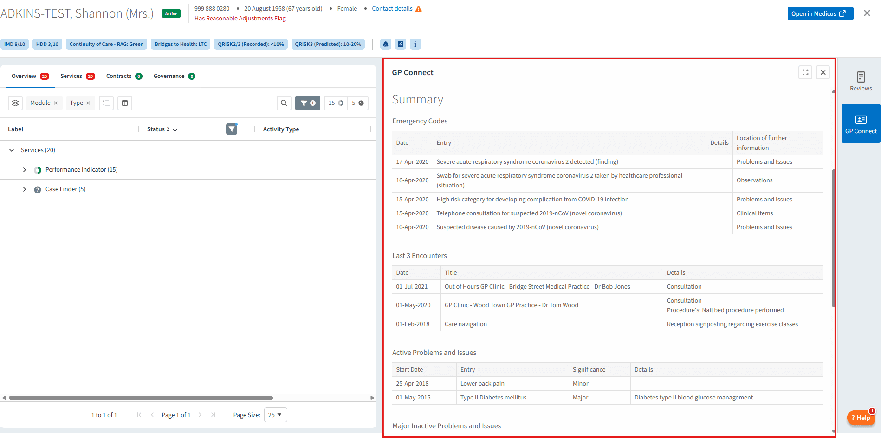Open Status column filter funnel icon
Image resolution: width=881 pixels, height=438 pixels.
[x=232, y=129]
